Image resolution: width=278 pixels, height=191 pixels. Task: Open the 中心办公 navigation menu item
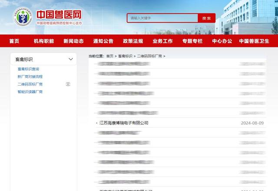(222, 41)
